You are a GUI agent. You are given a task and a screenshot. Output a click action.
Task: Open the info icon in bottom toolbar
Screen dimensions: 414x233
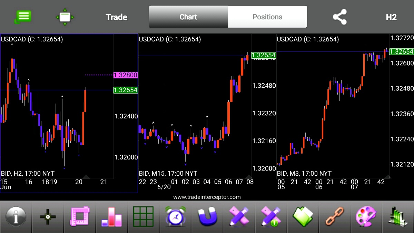pos(16,217)
